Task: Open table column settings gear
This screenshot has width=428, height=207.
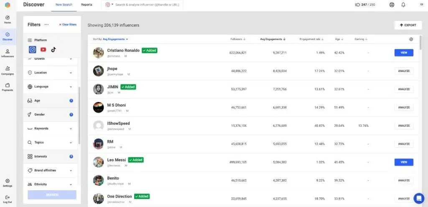Action: pyautogui.click(x=411, y=39)
